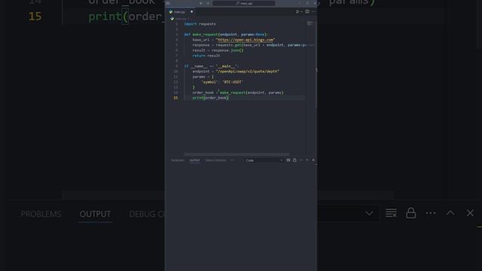This screenshot has width=482, height=271.
Task: Go forward with the navigation arrow
Action: (208, 3)
